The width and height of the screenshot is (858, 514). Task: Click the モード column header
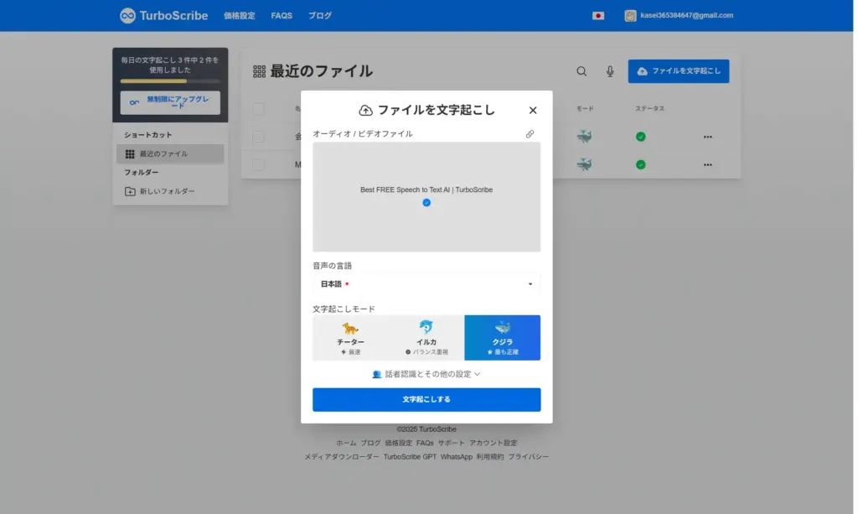[x=585, y=108]
